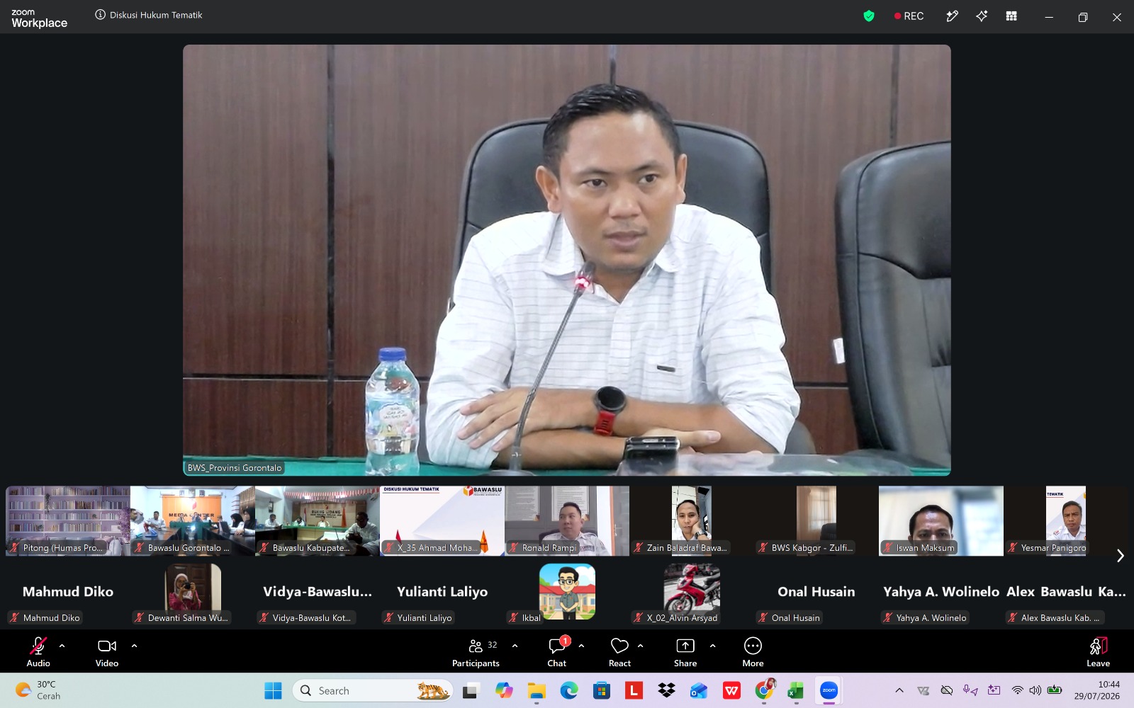Switch to Excel in the taskbar
The width and height of the screenshot is (1134, 708).
[x=796, y=690]
